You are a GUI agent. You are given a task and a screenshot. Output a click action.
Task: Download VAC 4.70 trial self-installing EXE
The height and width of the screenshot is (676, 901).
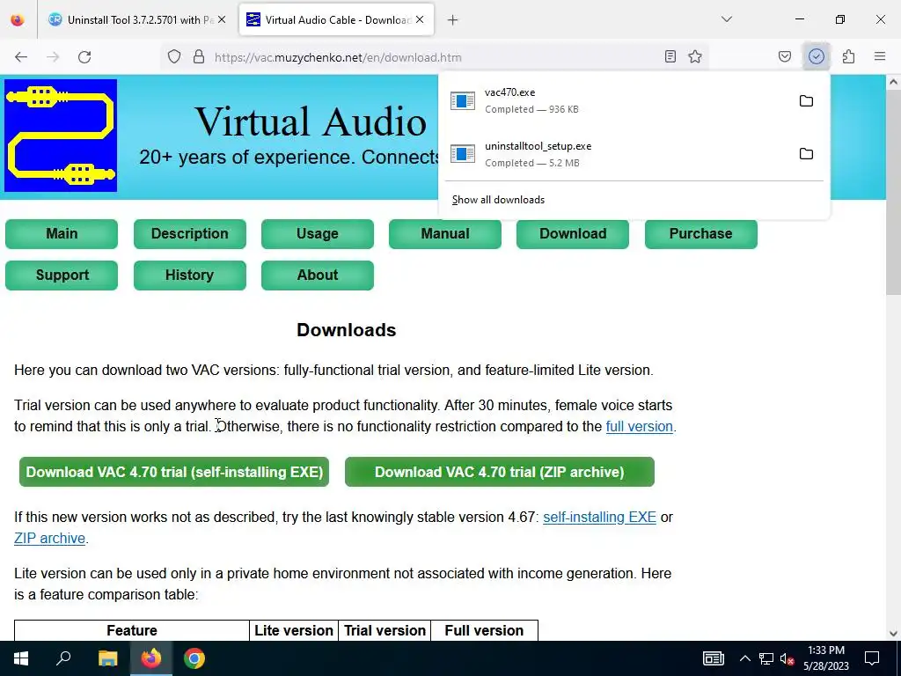click(174, 472)
